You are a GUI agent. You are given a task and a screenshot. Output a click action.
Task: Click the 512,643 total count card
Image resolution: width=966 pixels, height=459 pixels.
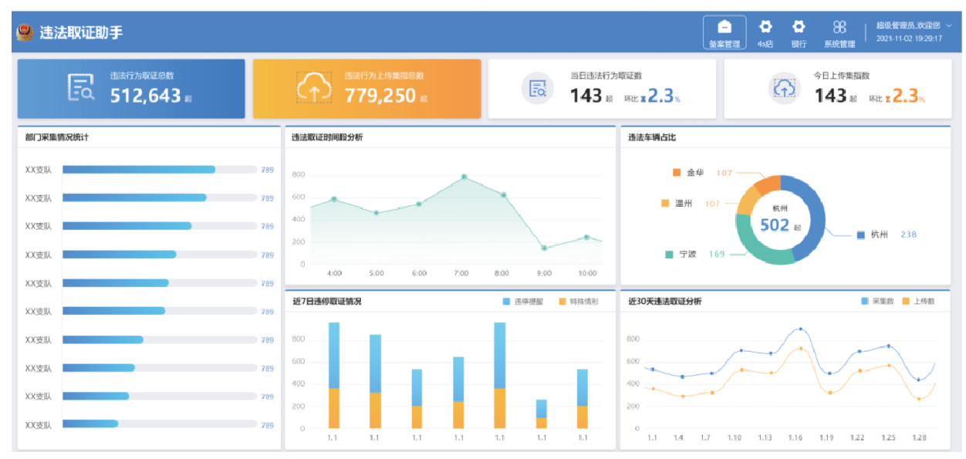pos(131,89)
